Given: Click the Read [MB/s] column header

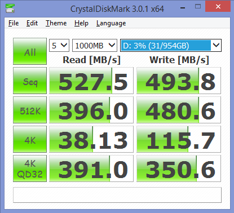Looking at the screenshot, I should 91,60.
